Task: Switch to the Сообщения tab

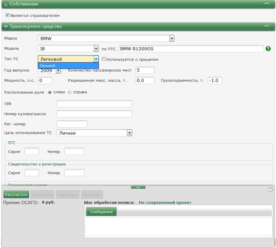Action: click(x=101, y=212)
